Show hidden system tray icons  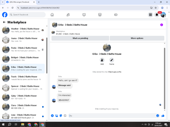coord(142,125)
